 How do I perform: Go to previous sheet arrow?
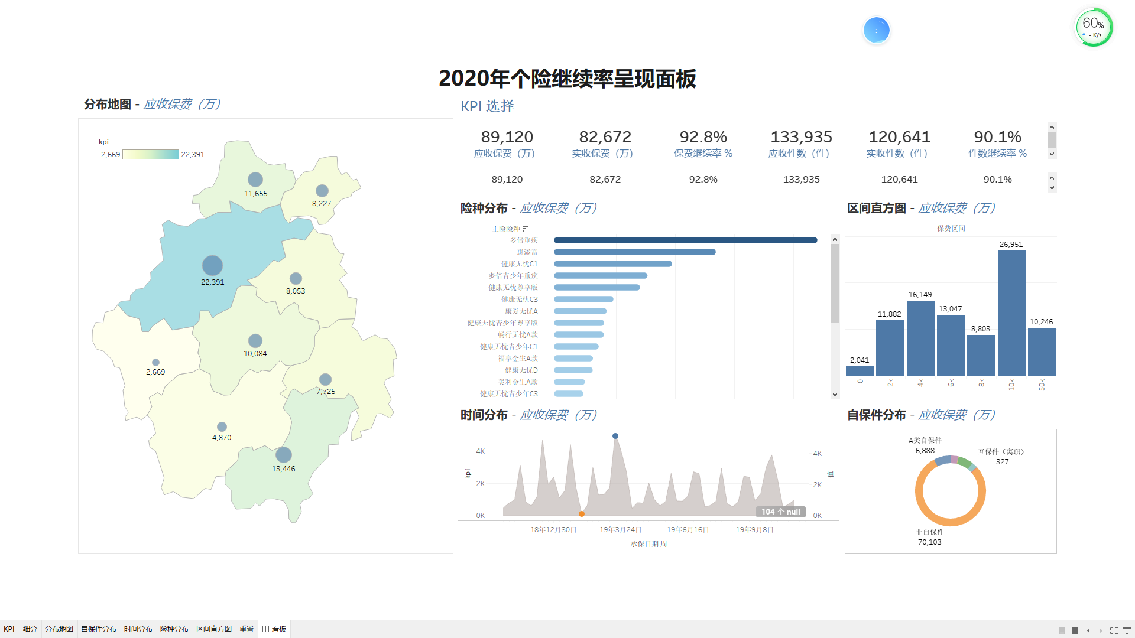pyautogui.click(x=1088, y=630)
